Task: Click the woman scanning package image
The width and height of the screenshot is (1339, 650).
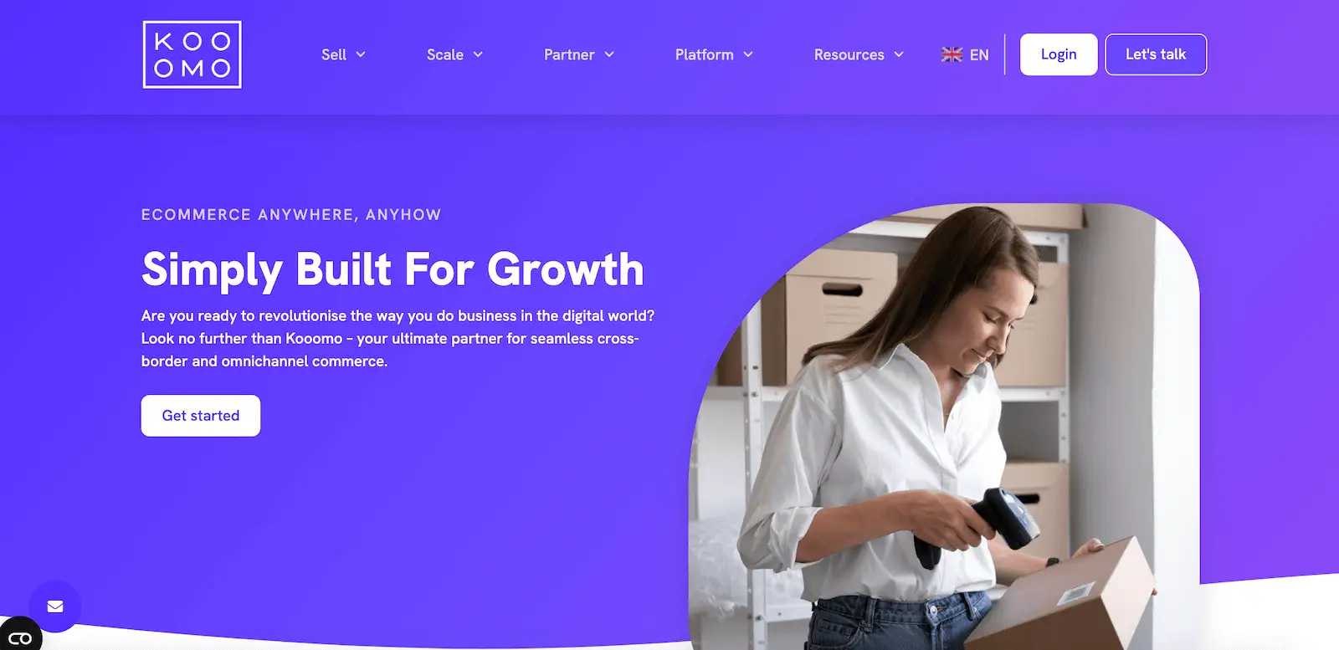Action: (944, 427)
